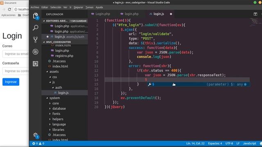Click the browser reload icon
The height and width of the screenshot is (147, 262).
tap(9, 9)
